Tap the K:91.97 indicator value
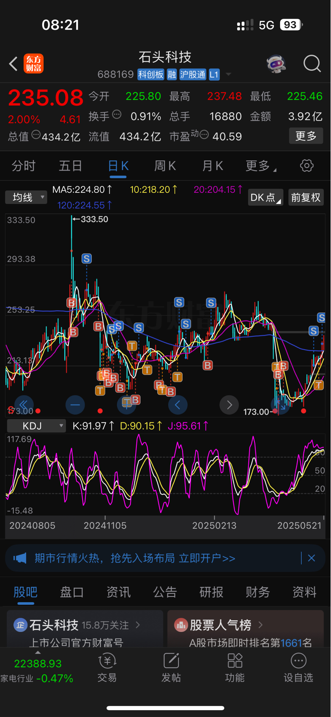 (x=93, y=426)
